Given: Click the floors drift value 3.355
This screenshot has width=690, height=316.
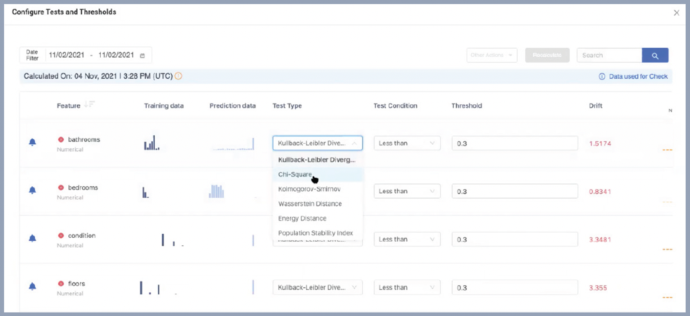Looking at the screenshot, I should pyautogui.click(x=598, y=288).
